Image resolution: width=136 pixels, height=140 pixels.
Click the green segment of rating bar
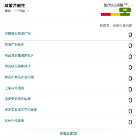(125, 14)
